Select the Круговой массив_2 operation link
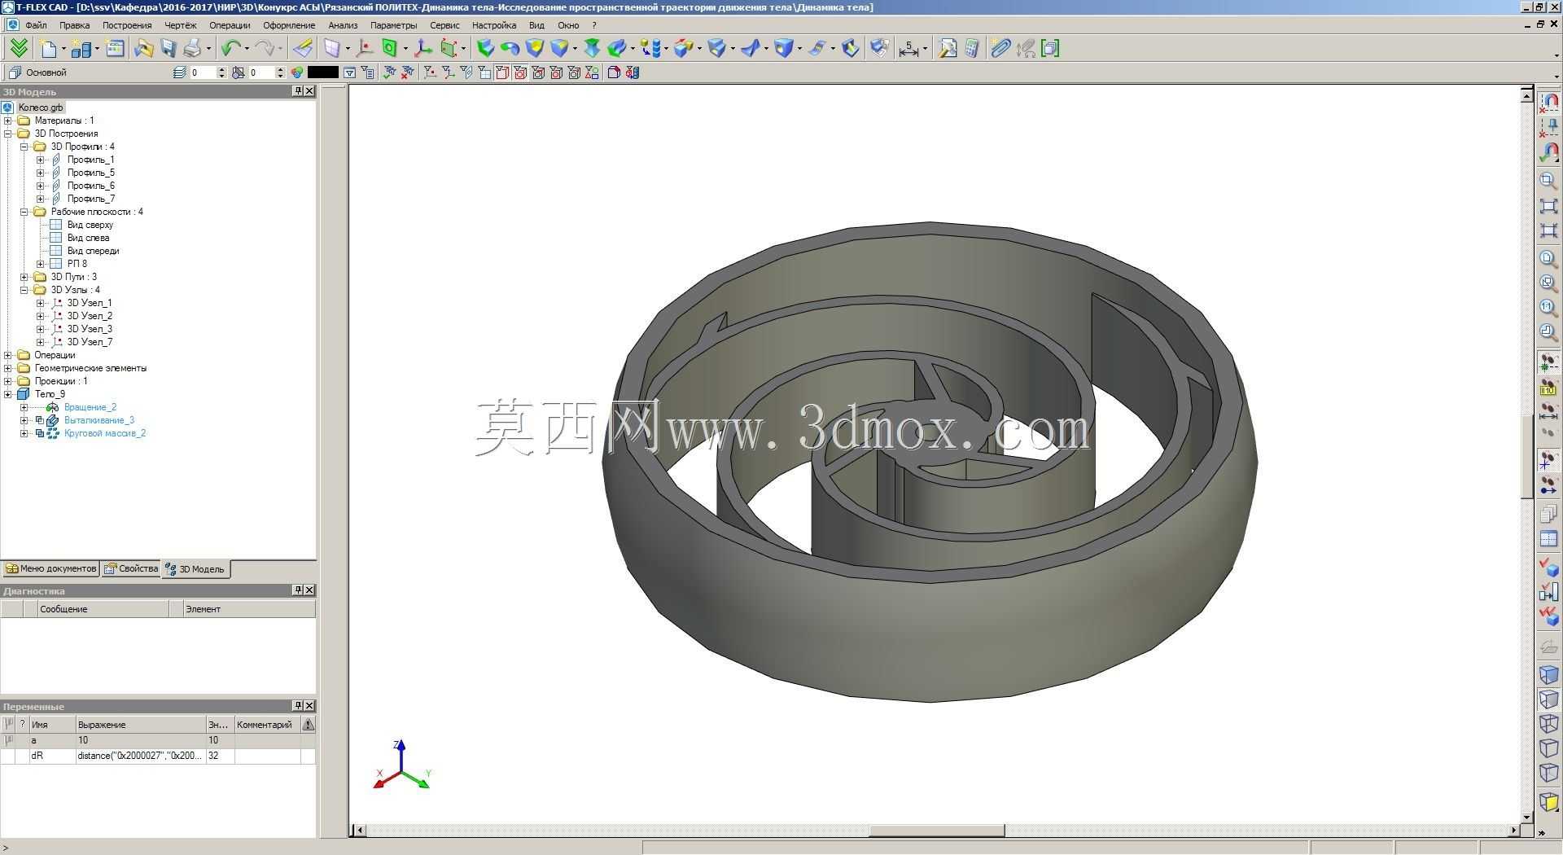The width and height of the screenshot is (1563, 855). (105, 433)
